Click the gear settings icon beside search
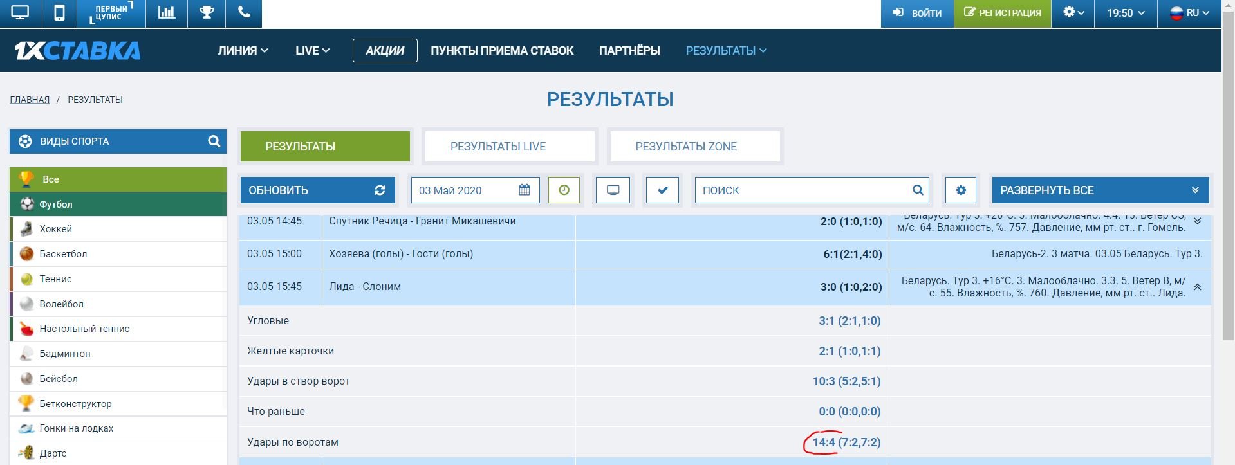Image resolution: width=1235 pixels, height=465 pixels. 960,190
